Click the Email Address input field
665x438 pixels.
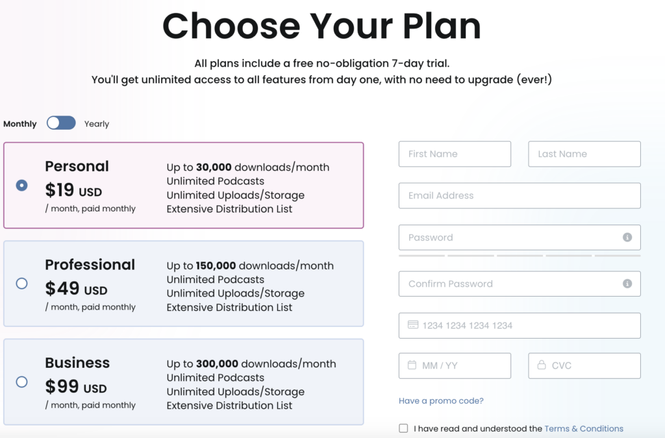coord(520,195)
